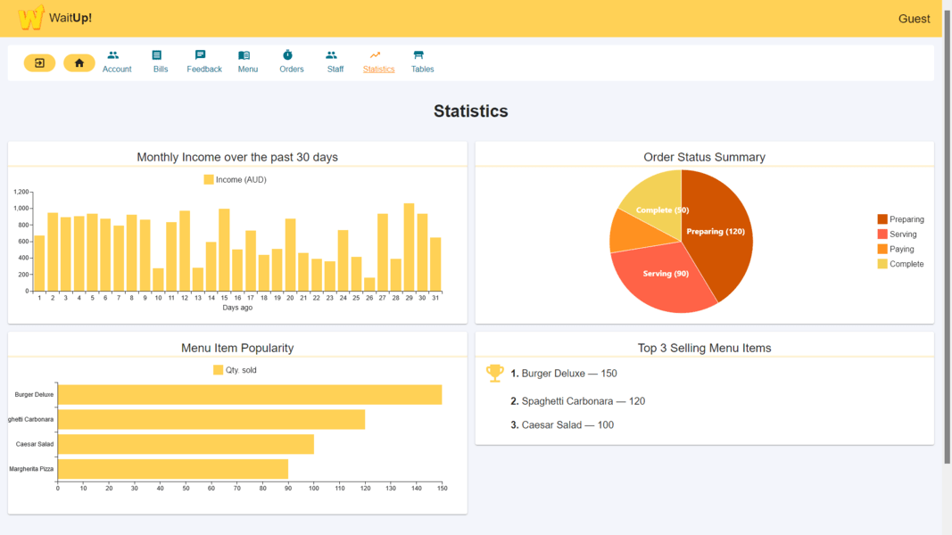This screenshot has height=535, width=952.
Task: Open the Menu book icon
Action: point(244,55)
